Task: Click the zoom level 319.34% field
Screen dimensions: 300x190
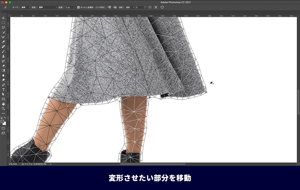Action: coord(13,164)
